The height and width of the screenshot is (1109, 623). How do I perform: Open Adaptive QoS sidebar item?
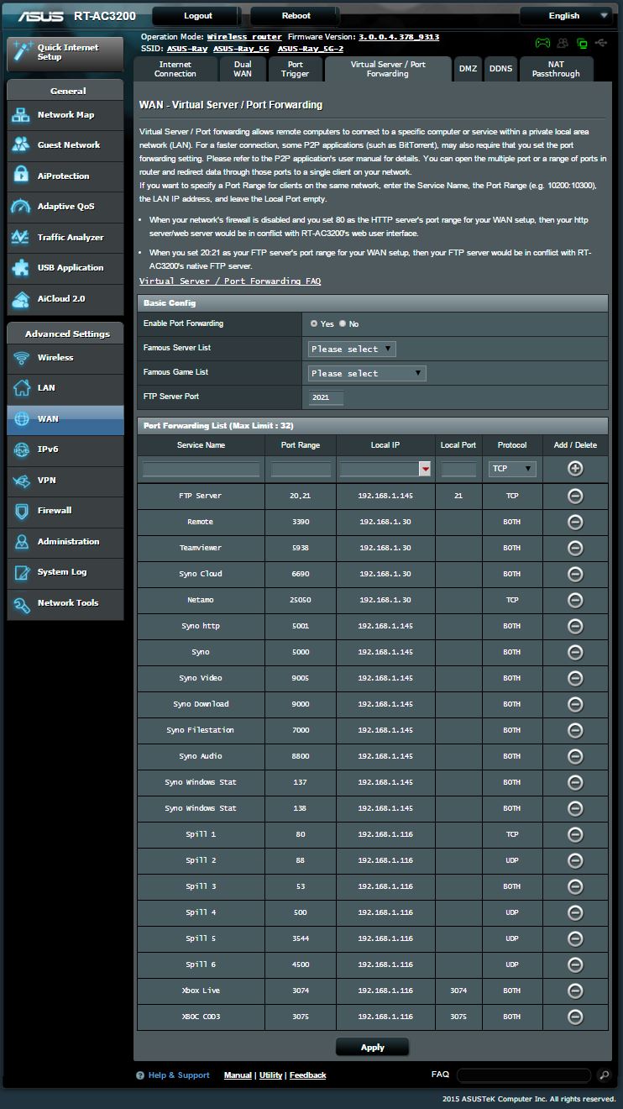[x=65, y=207]
